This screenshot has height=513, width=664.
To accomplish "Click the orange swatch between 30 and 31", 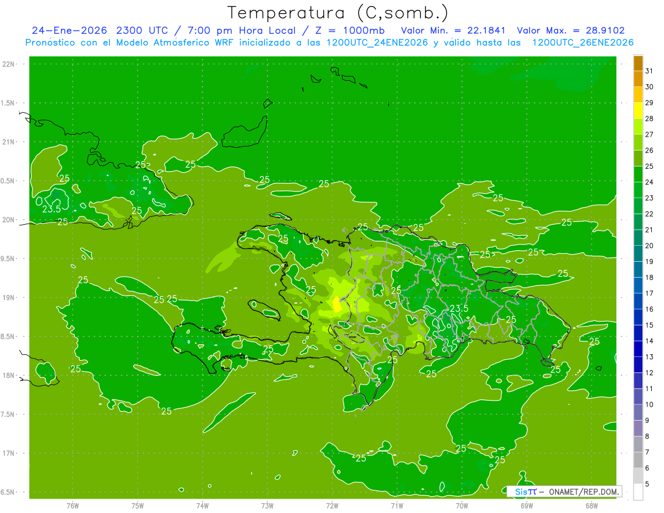I will click(638, 79).
